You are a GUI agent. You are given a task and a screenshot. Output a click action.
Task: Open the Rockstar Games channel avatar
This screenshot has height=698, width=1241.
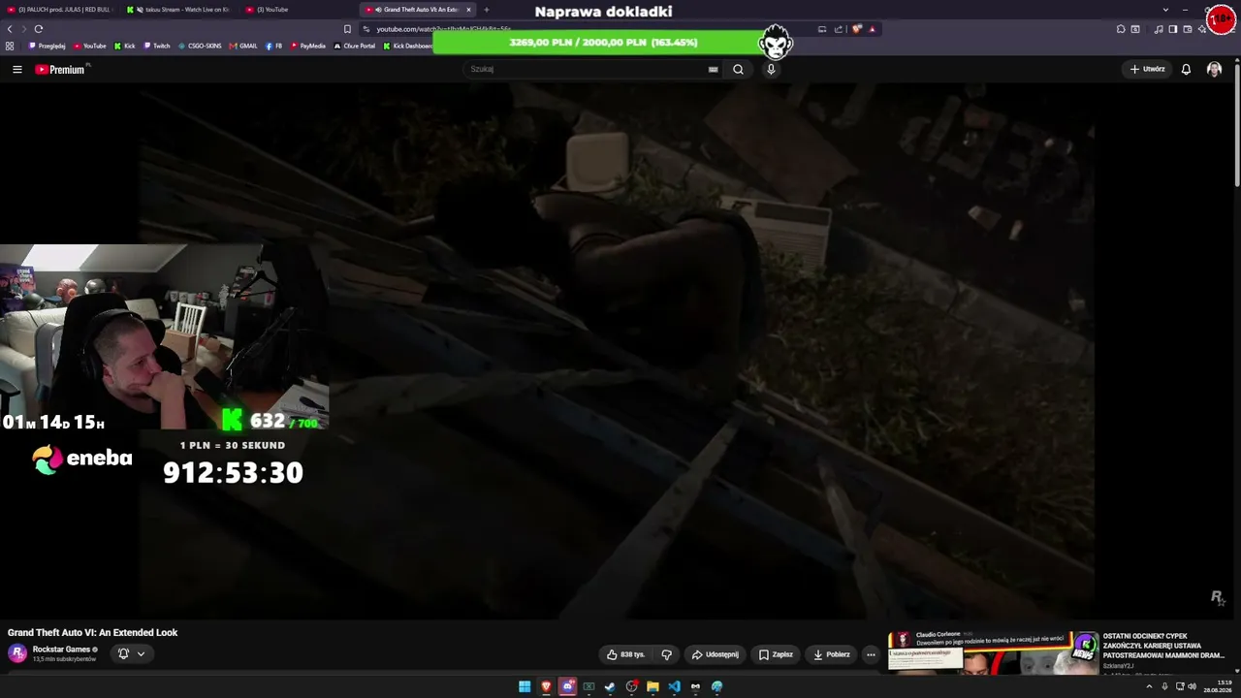pyautogui.click(x=17, y=653)
